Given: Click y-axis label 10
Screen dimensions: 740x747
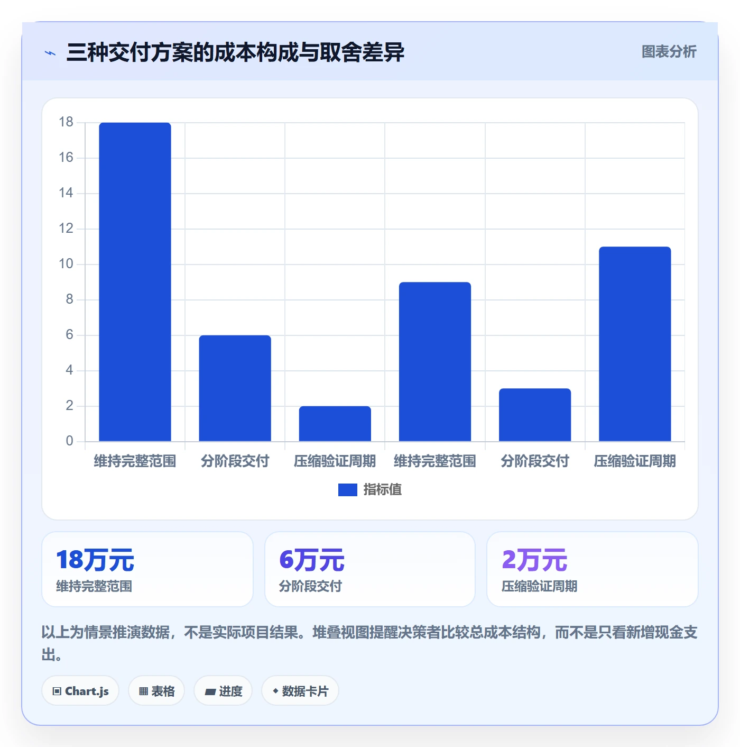Looking at the screenshot, I should [66, 264].
